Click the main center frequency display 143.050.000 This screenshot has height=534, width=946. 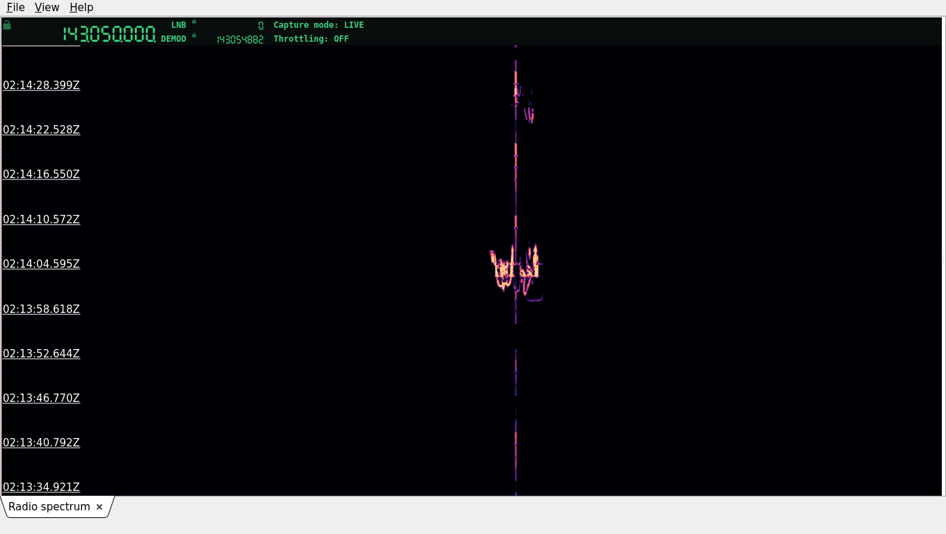(109, 34)
